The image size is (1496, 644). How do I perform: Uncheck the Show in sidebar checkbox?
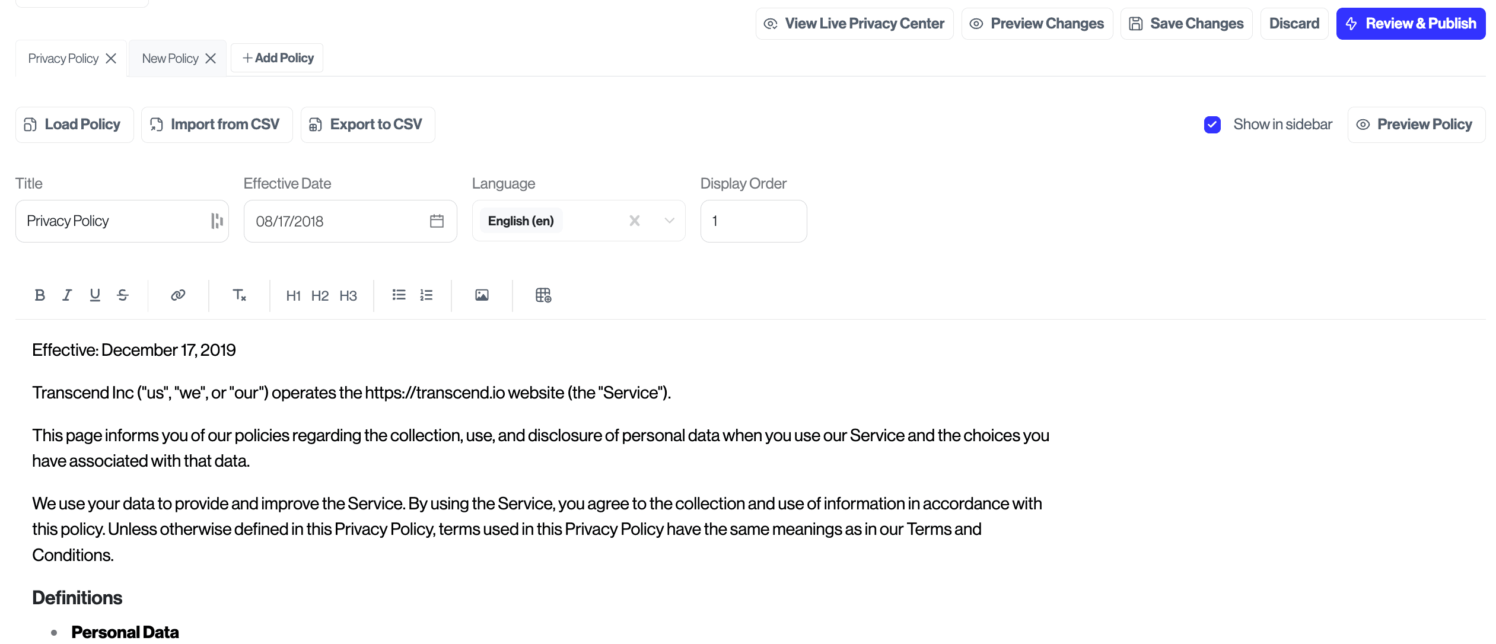point(1212,125)
